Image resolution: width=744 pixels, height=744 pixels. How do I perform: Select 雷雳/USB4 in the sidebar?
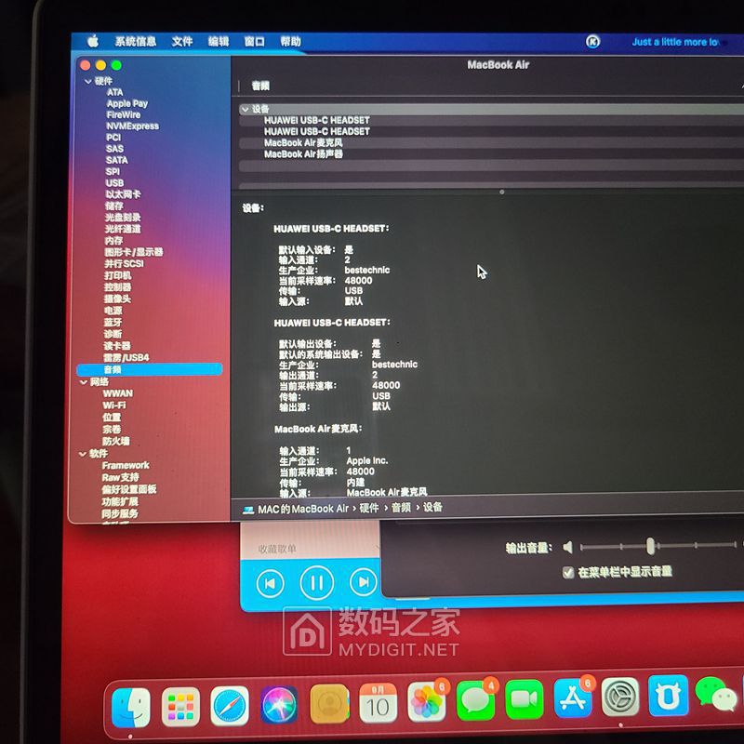pyautogui.click(x=126, y=357)
